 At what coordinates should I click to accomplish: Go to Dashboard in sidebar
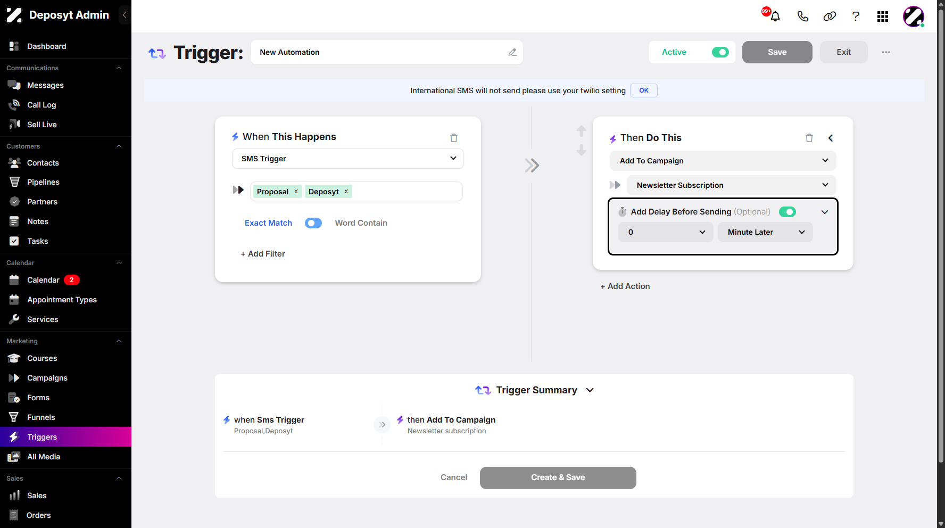tap(65, 46)
